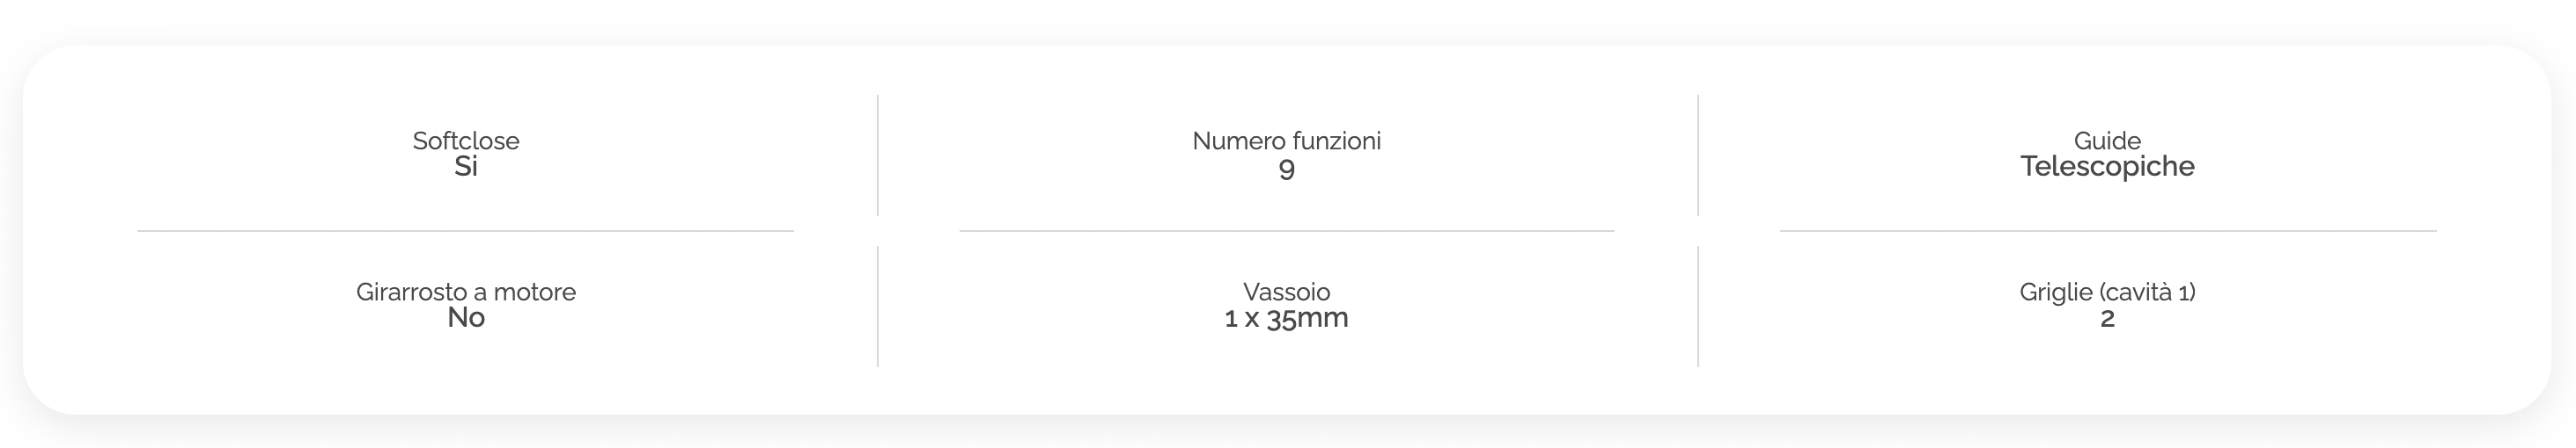Click the horizontal divider below Guide Telescopiche
The width and height of the screenshot is (2576, 448).
[x=2107, y=230]
